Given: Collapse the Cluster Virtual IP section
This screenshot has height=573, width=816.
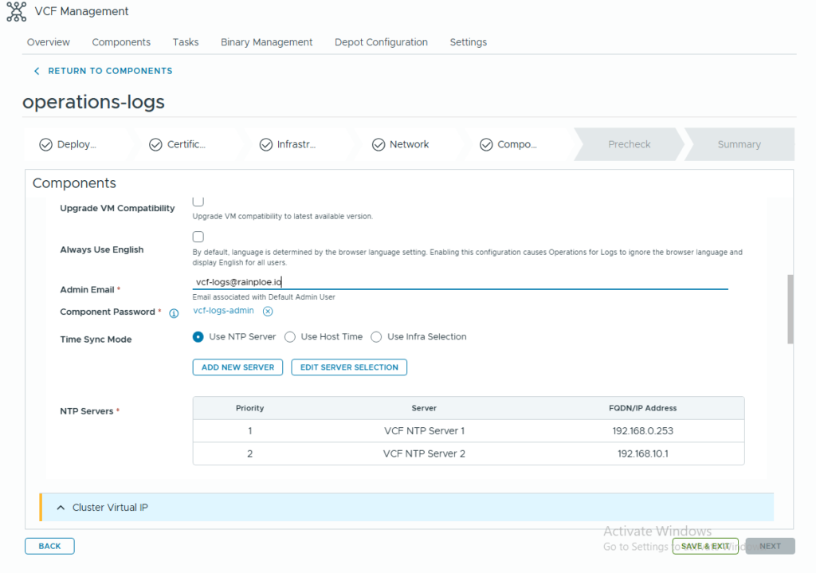Looking at the screenshot, I should (60, 508).
